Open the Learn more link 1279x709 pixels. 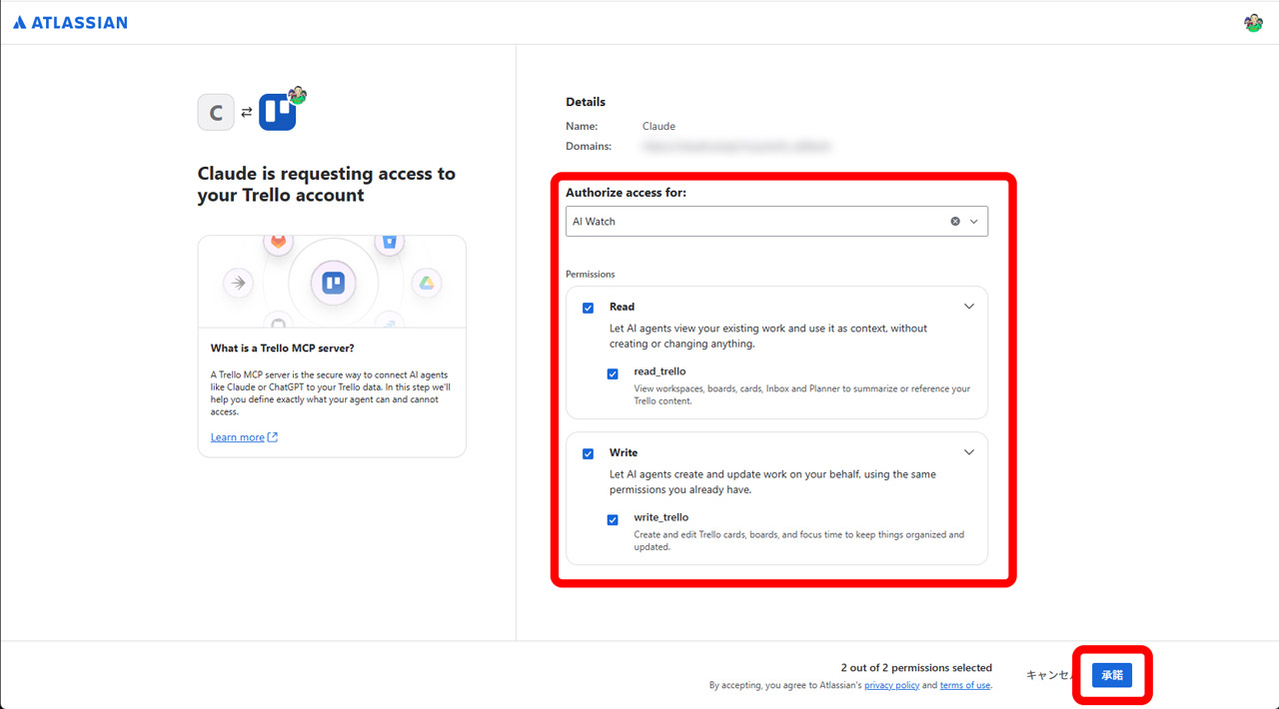pyautogui.click(x=244, y=437)
